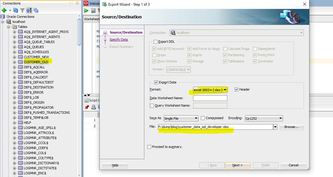Run statement with the green play icon

[86, 10]
